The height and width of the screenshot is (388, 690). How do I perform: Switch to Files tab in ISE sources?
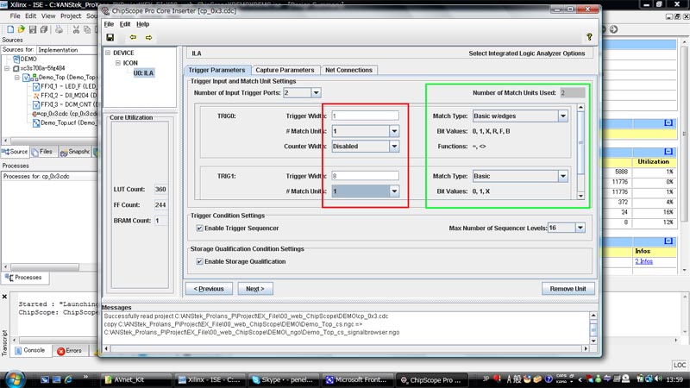coord(42,152)
